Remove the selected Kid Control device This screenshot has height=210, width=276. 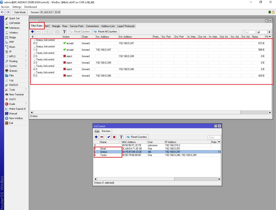102,137
